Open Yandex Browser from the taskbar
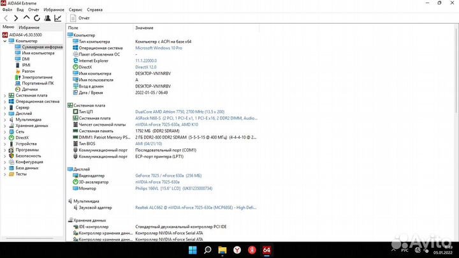 [x=237, y=250]
